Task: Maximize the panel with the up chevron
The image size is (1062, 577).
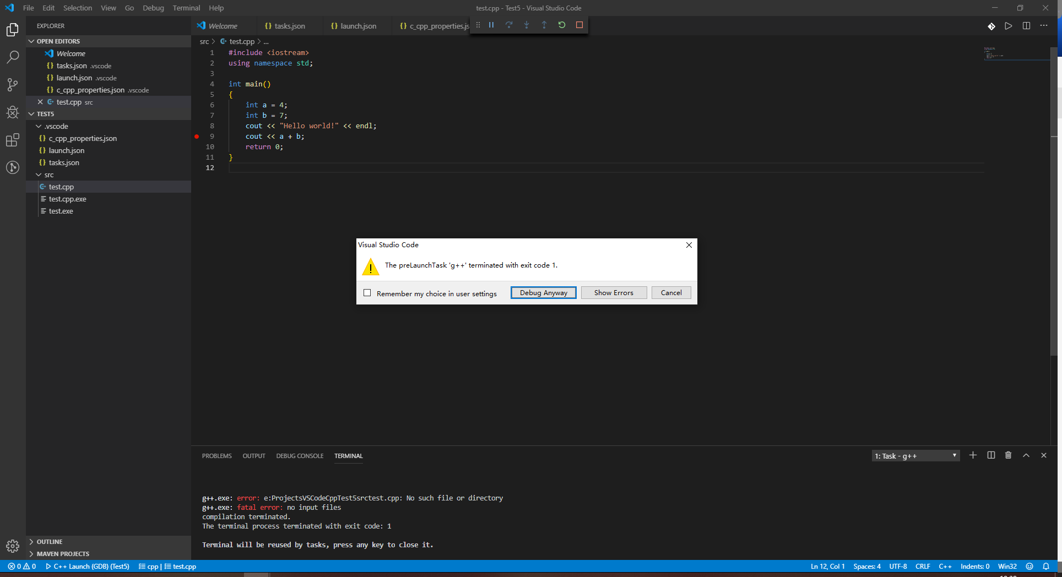Action: click(1026, 455)
